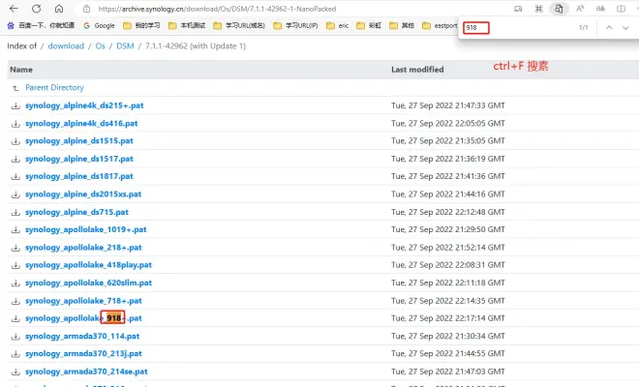
Task: Click the read aloud 'A' icon
Action: click(x=580, y=9)
